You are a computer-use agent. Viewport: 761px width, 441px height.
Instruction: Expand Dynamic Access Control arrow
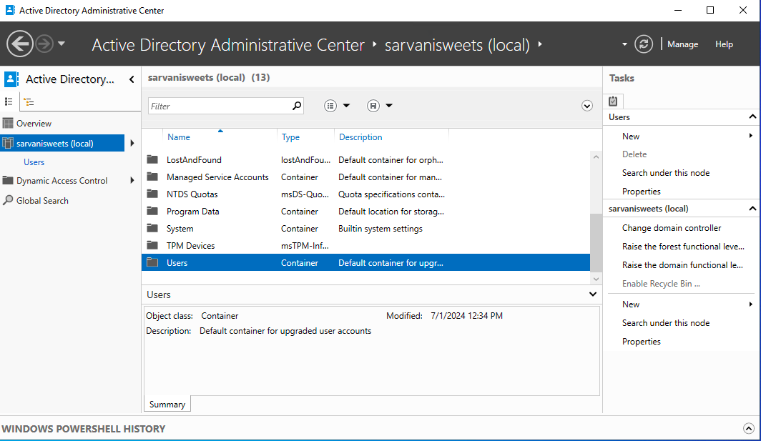tap(132, 181)
